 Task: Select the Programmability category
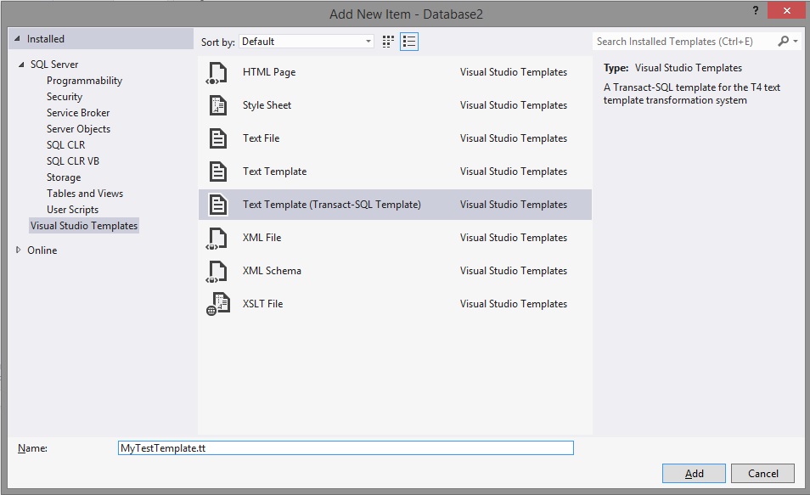click(x=84, y=81)
